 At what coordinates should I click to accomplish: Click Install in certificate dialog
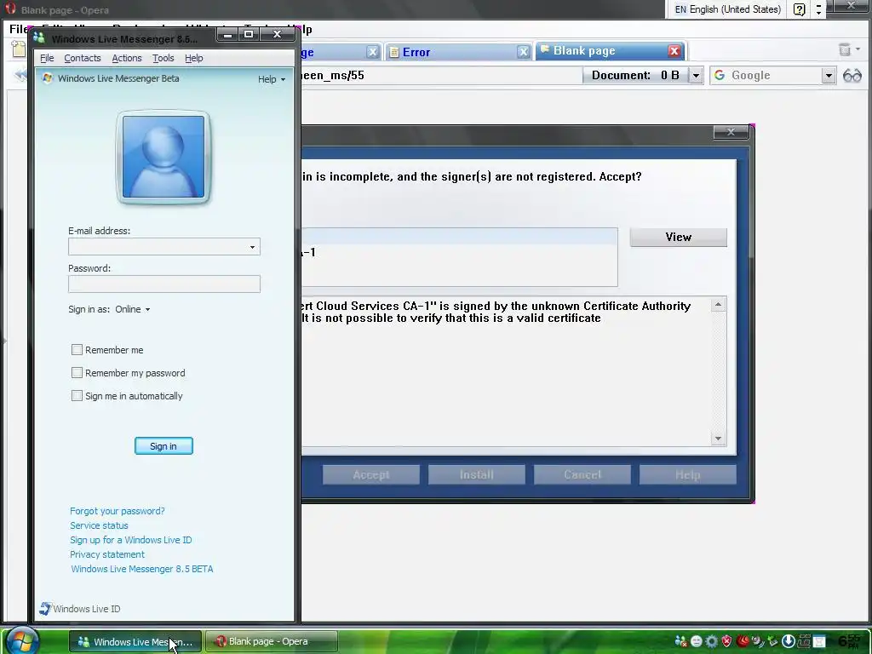coord(477,474)
